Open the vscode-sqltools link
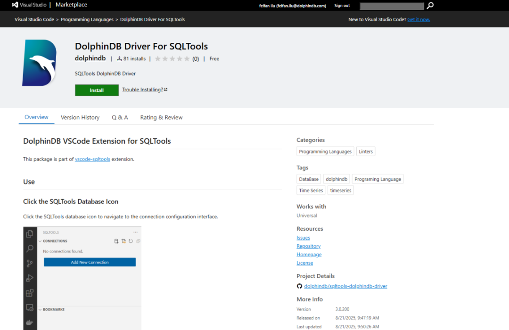 click(92, 159)
